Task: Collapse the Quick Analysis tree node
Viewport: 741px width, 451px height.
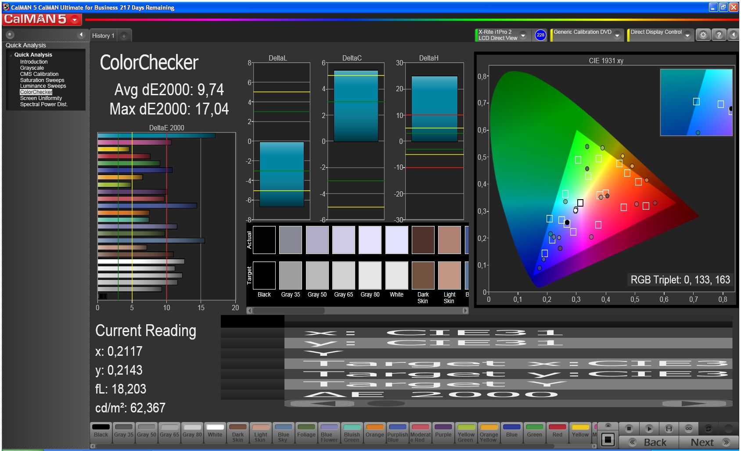Action: point(11,55)
